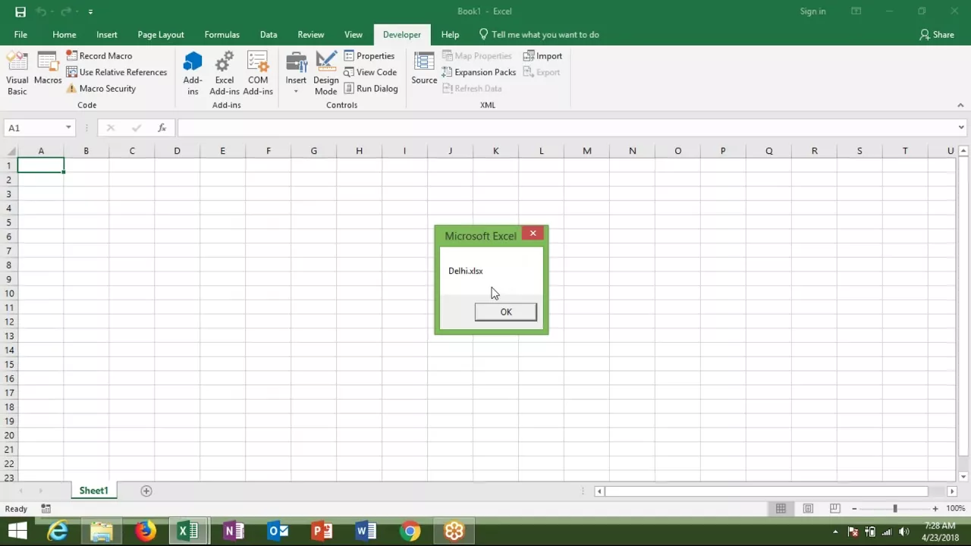Viewport: 971px width, 546px height.
Task: Click Import in XML group
Action: pyautogui.click(x=542, y=56)
